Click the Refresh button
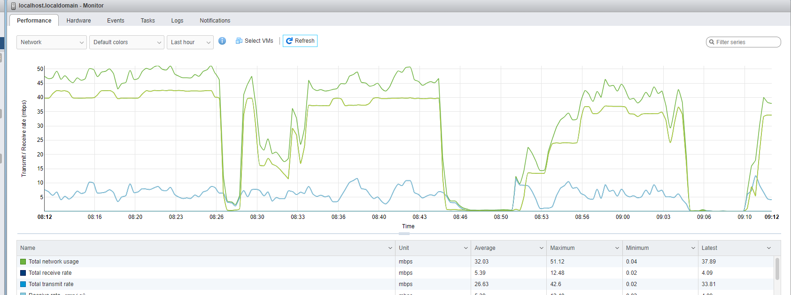The height and width of the screenshot is (295, 791). [300, 41]
